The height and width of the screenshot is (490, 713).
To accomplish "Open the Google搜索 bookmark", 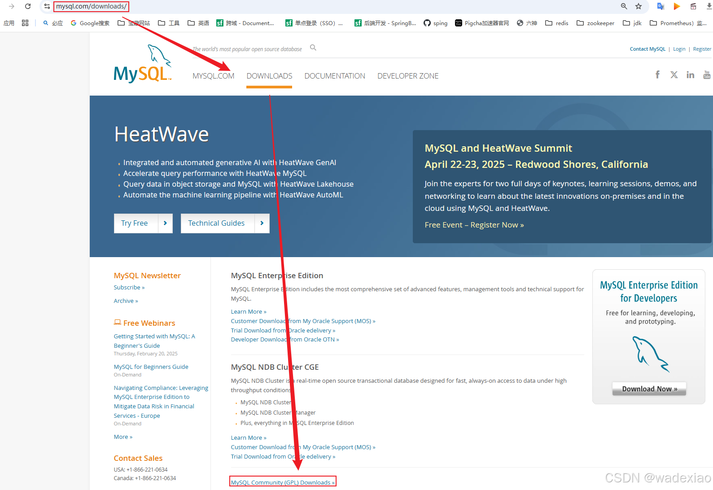I will (x=90, y=23).
